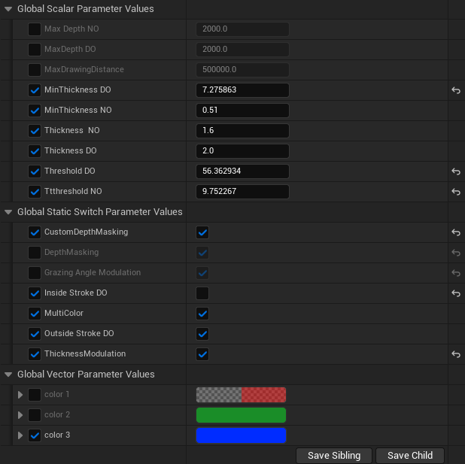
Task: Open the green color 2 swatch
Action: pos(241,415)
